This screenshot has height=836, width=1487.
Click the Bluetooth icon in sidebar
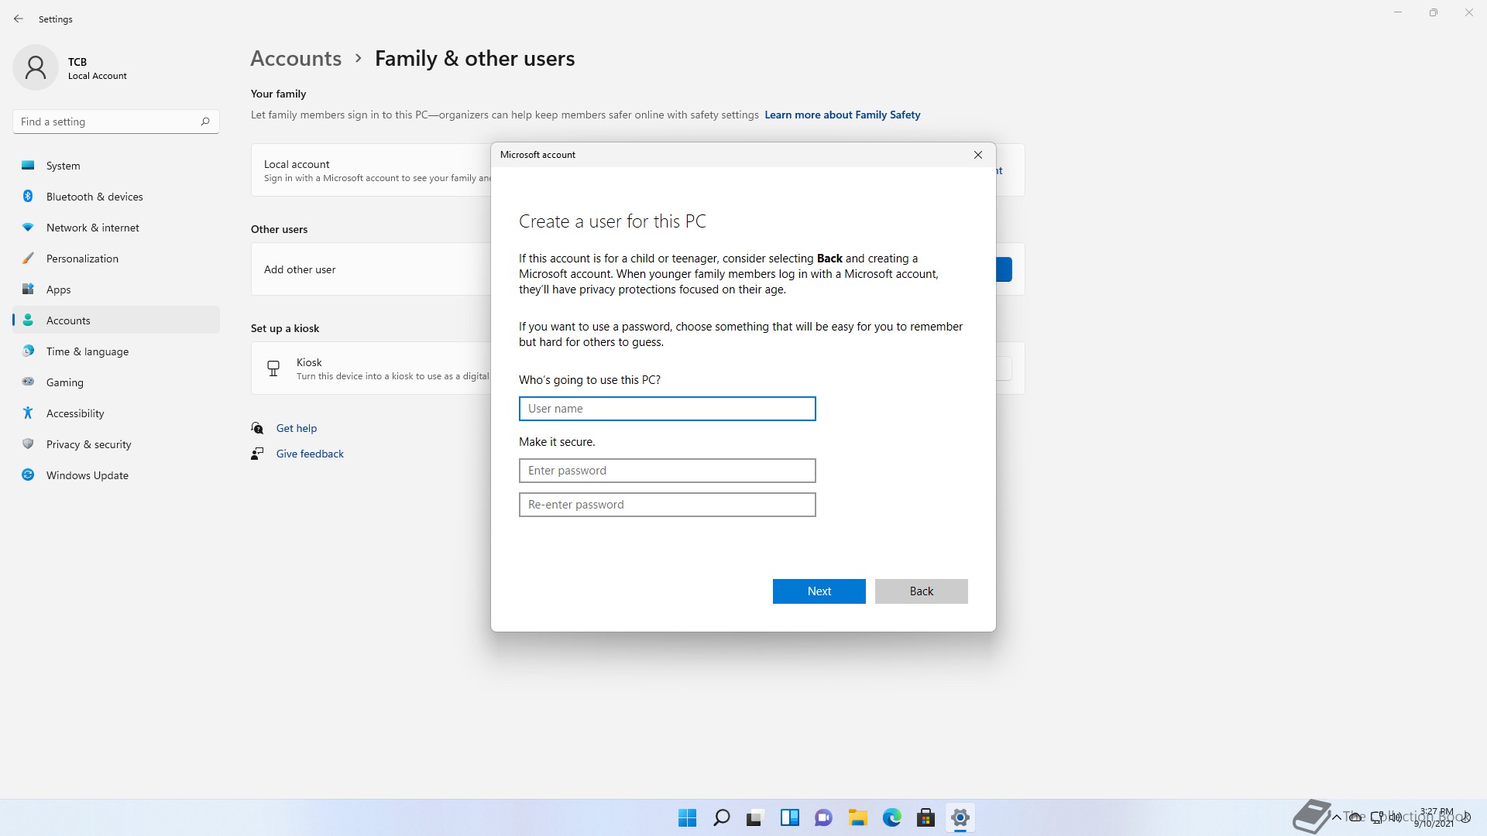coord(28,196)
